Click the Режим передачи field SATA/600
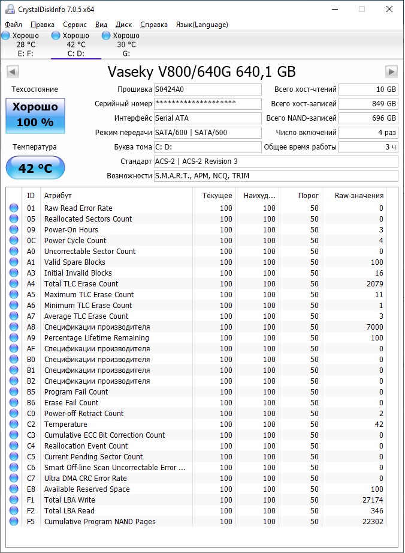Image resolution: width=405 pixels, height=553 pixels. (208, 133)
